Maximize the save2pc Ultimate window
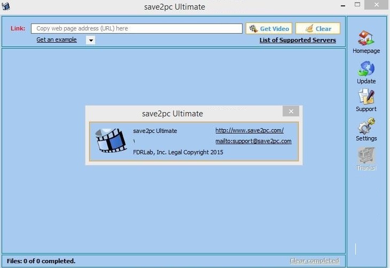Viewport: 390px width, 268px height. [x=357, y=4]
